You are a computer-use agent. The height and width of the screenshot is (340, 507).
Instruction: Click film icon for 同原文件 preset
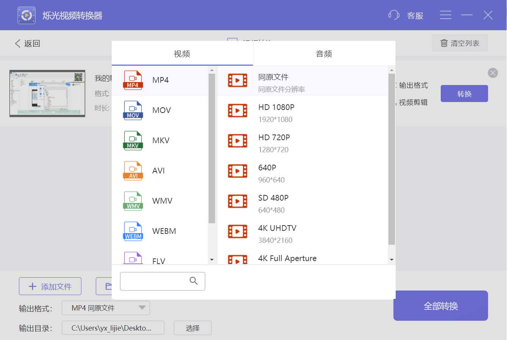click(237, 80)
